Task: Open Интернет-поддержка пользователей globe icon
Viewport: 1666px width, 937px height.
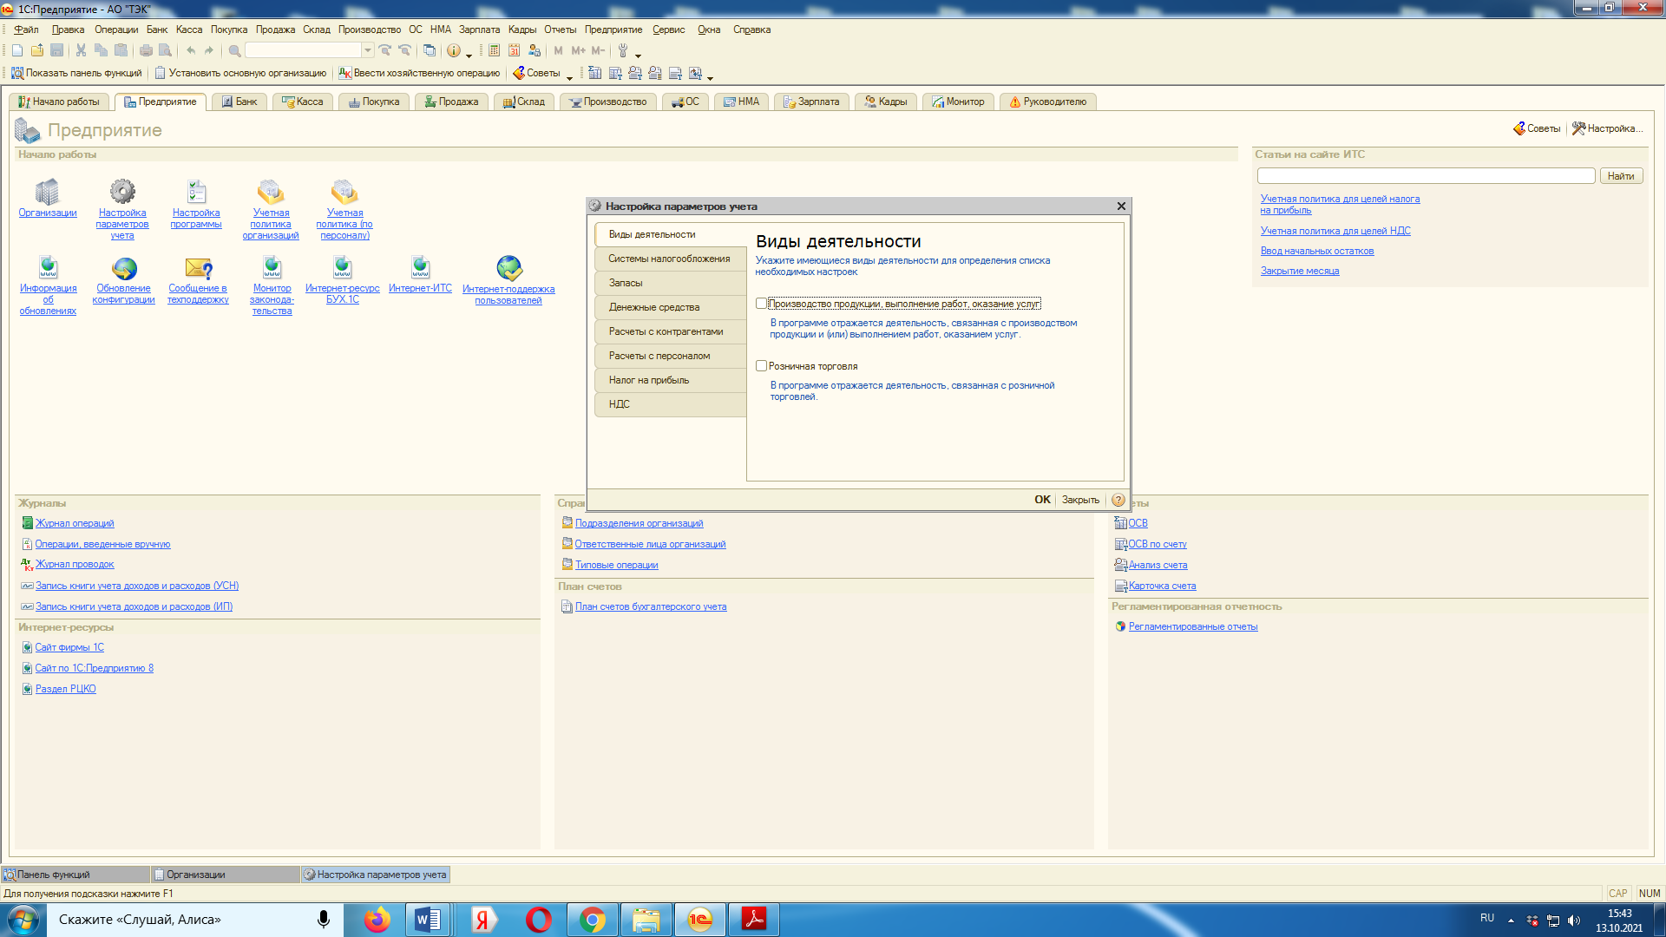Action: tap(509, 268)
